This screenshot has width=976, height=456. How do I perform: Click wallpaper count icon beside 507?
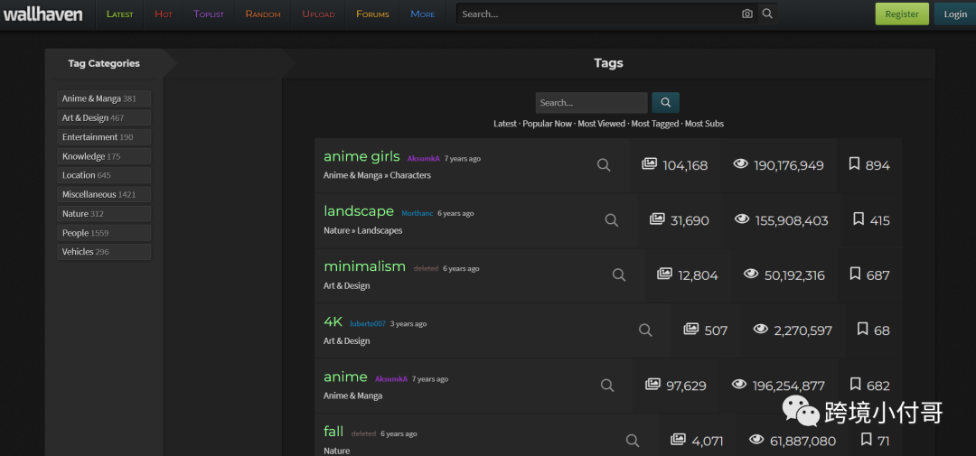coord(691,329)
